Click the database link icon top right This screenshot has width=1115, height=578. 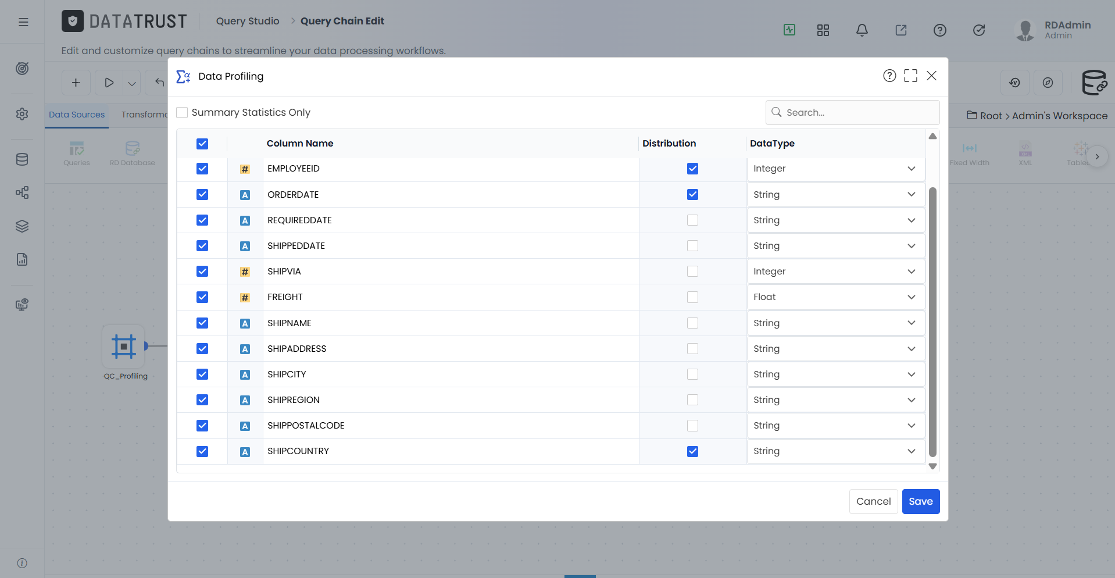tap(1094, 83)
